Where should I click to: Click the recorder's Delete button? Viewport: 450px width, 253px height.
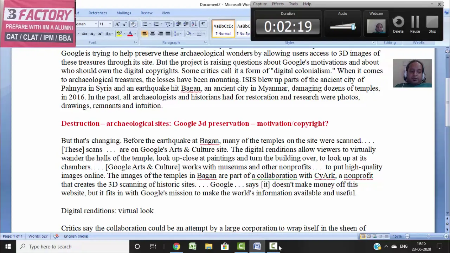point(398,25)
